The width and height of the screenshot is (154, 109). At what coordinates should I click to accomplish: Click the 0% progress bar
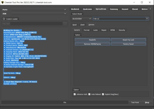65,102
